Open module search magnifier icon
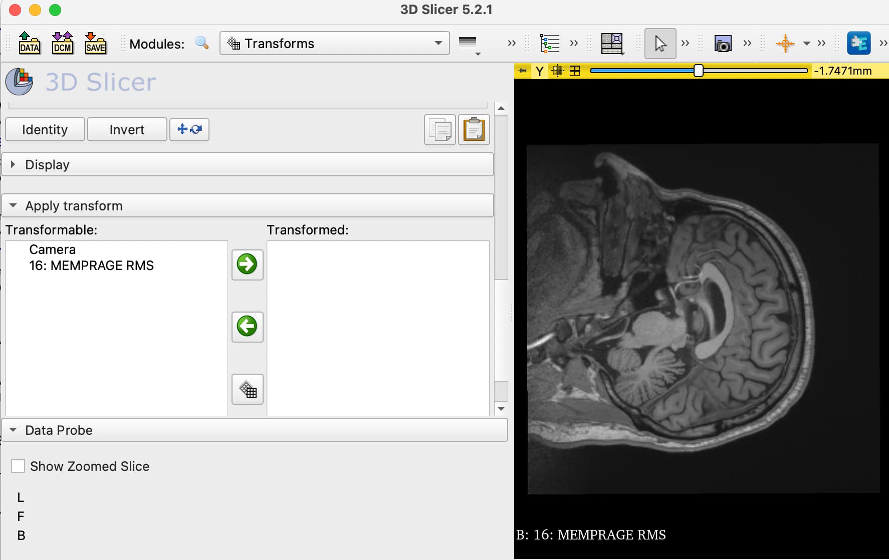Viewport: 889px width, 560px height. (202, 43)
